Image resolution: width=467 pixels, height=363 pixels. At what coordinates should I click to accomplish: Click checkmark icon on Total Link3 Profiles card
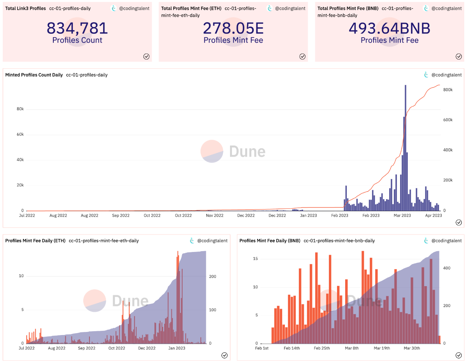pyautogui.click(x=146, y=56)
